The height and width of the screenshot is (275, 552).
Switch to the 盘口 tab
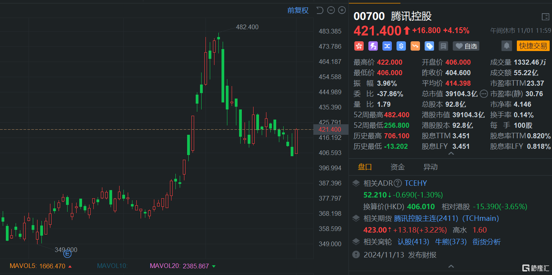click(365, 167)
